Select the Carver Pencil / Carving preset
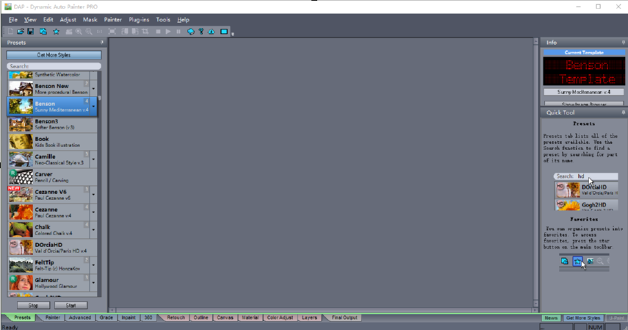628x330 pixels. tap(52, 177)
